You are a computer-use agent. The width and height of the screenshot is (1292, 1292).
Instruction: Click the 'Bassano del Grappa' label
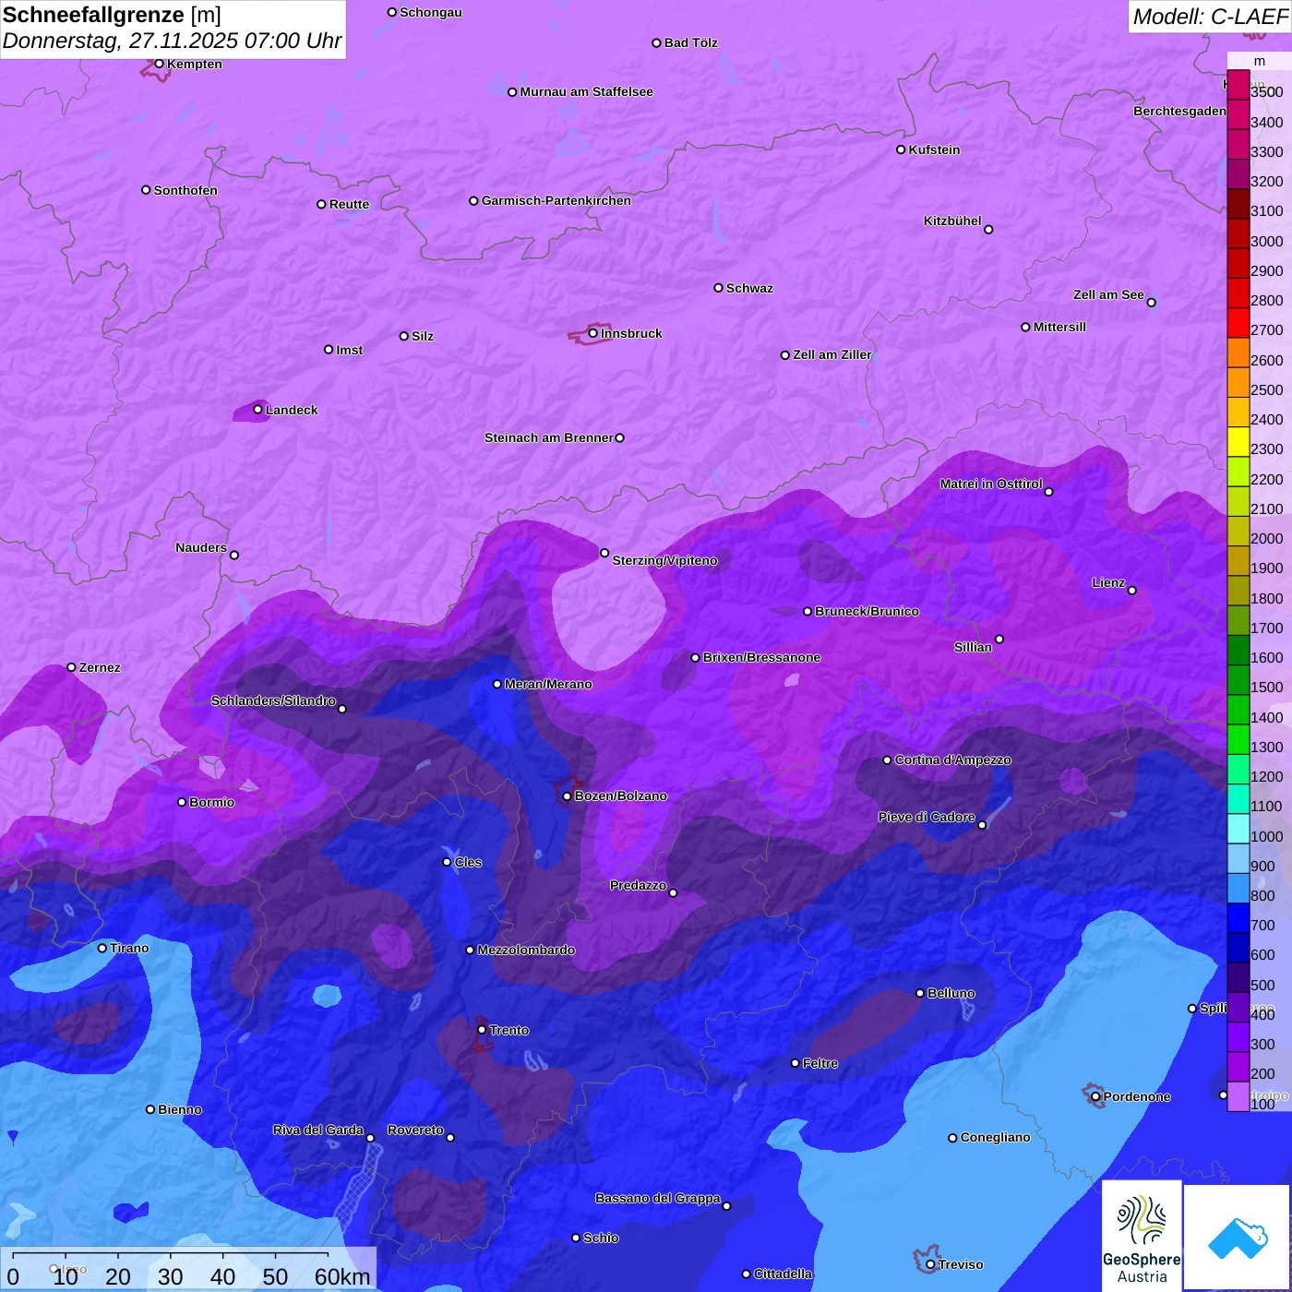click(658, 1198)
